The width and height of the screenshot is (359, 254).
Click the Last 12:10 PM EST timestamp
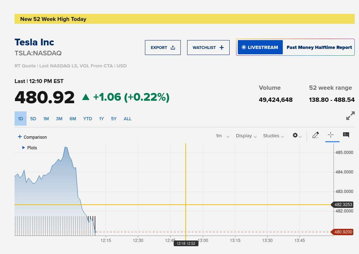39,81
